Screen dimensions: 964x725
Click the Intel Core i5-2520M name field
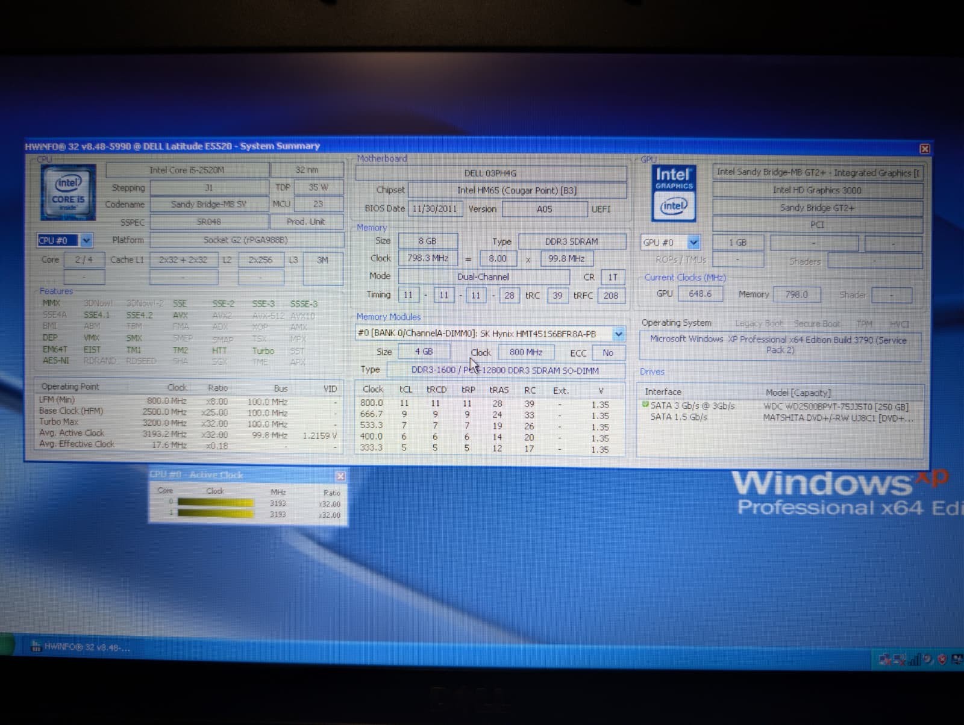coord(187,170)
